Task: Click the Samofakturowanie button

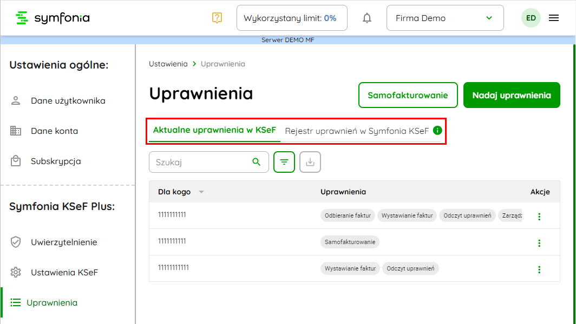Action: point(408,95)
